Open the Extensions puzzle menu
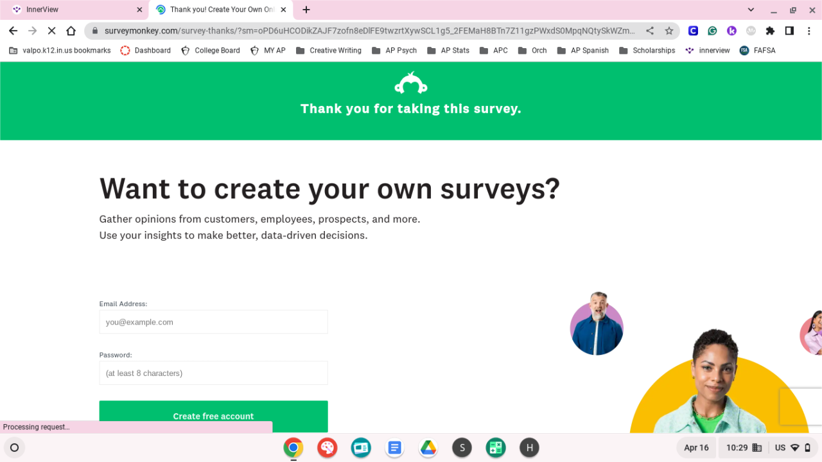 pos(770,31)
